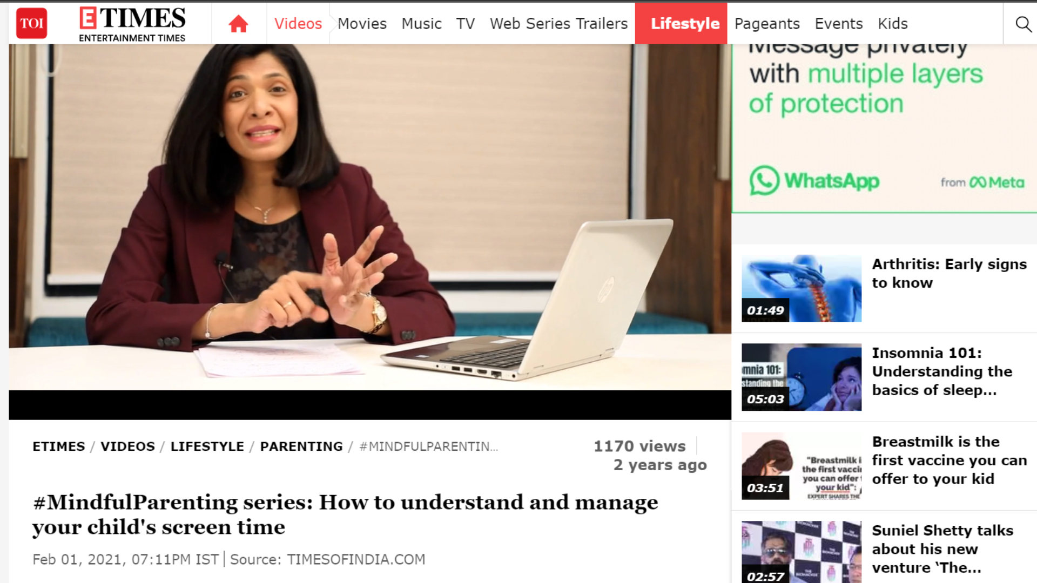This screenshot has height=583, width=1037.
Task: Toggle Kids section navigation item
Action: (892, 24)
